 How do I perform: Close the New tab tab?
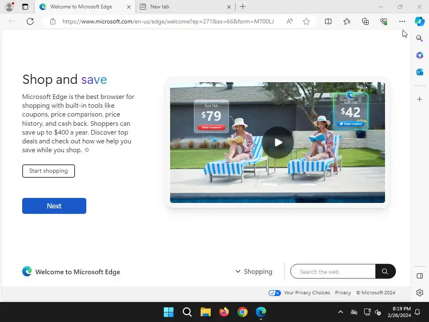(229, 7)
